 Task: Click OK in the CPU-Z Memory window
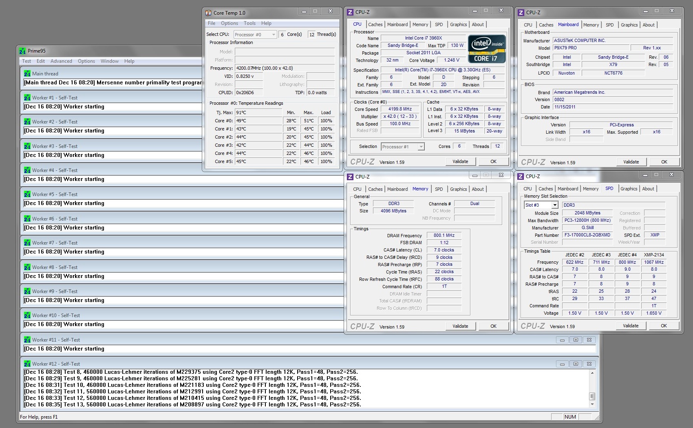[x=493, y=326]
